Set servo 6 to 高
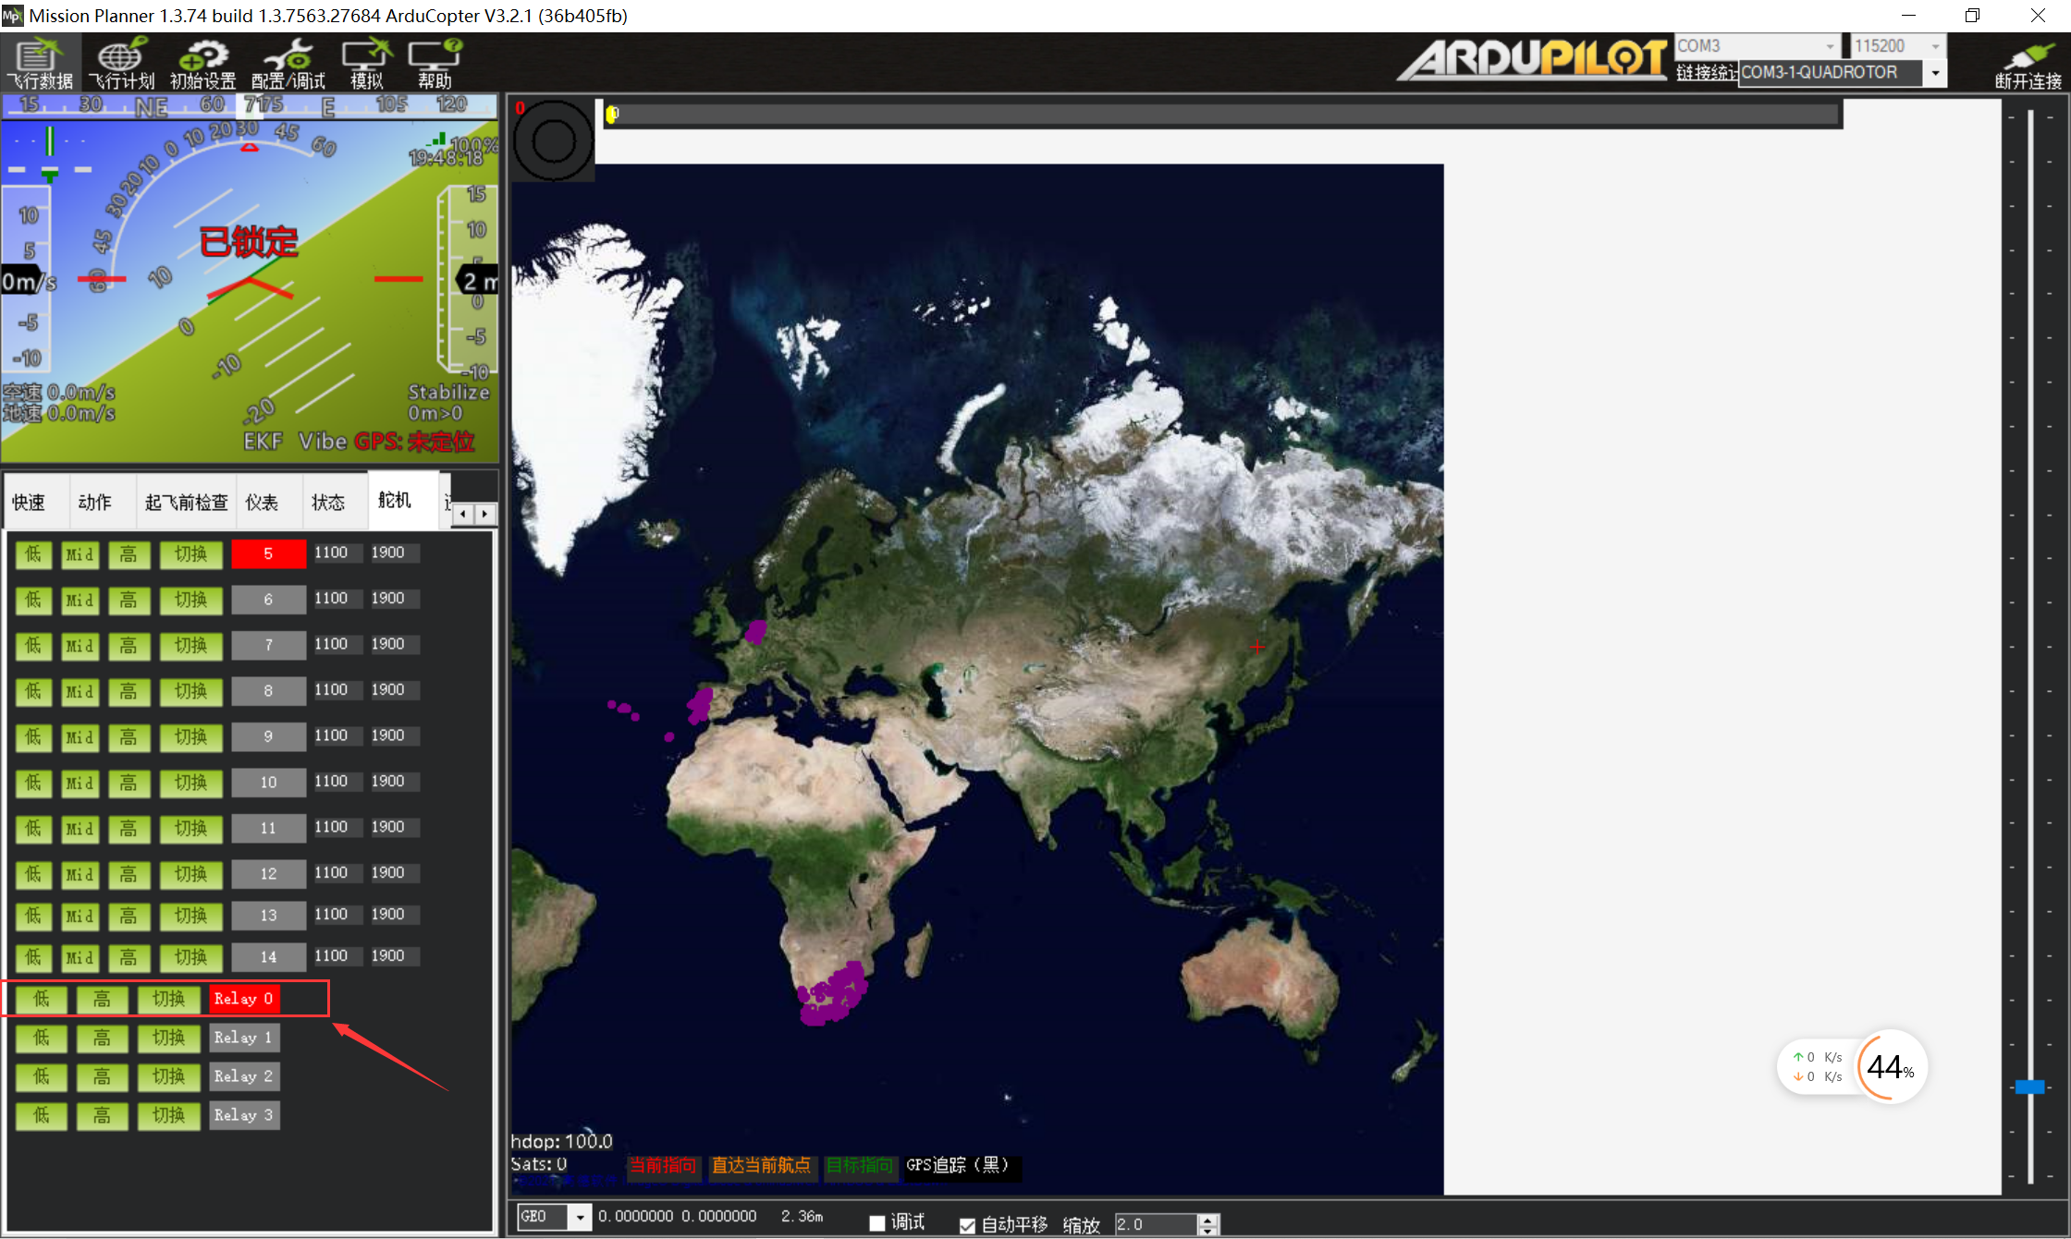The width and height of the screenshot is (2071, 1239). pos(129,600)
